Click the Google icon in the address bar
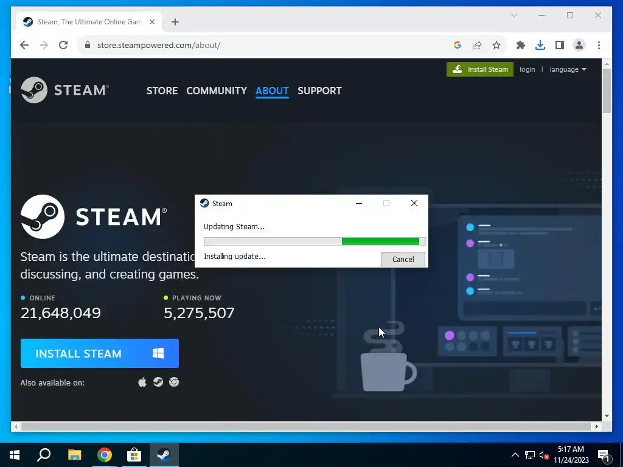The image size is (623, 467). (458, 45)
